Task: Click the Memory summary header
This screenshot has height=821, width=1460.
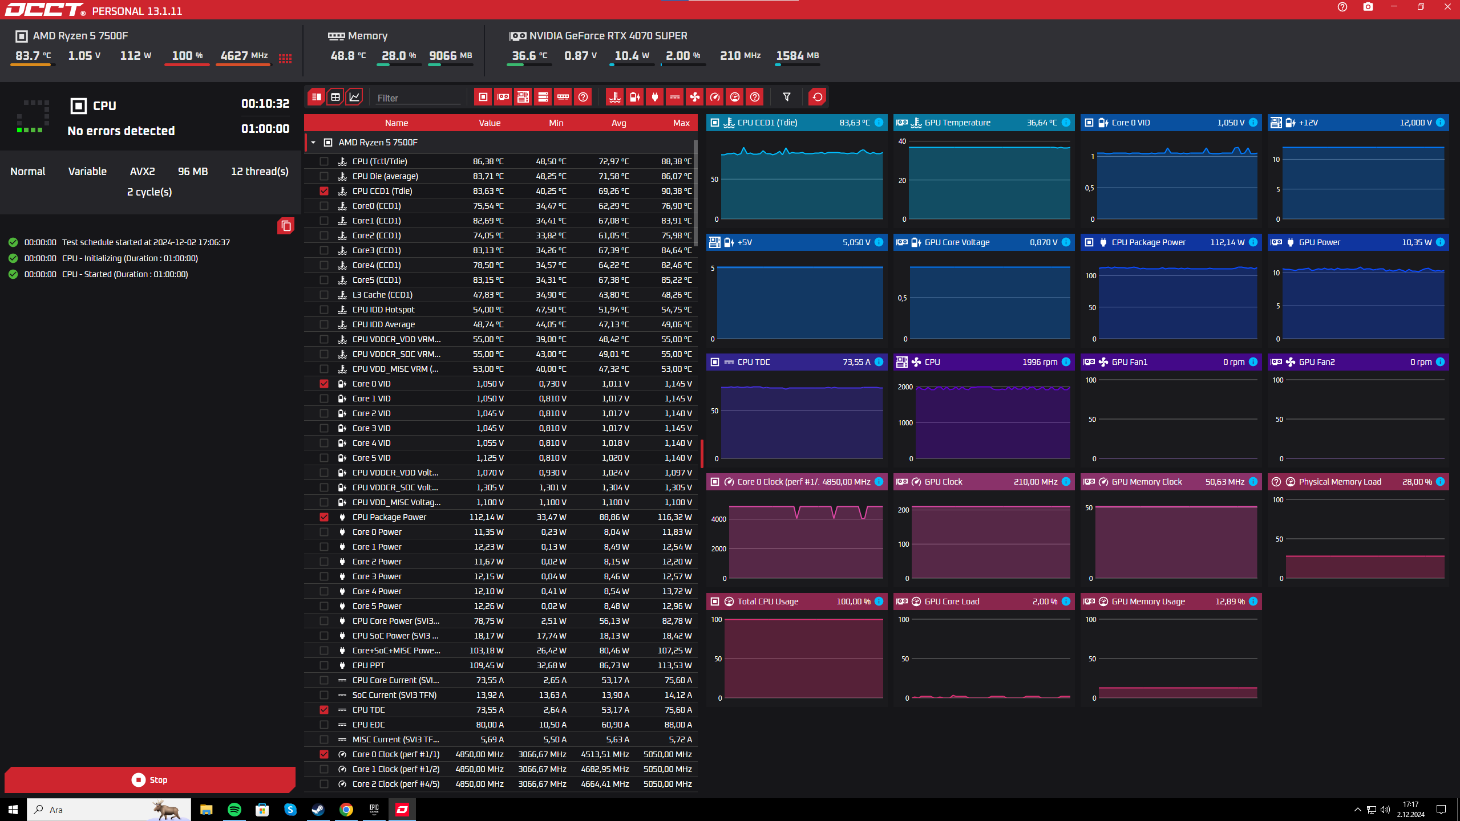Action: [358, 36]
